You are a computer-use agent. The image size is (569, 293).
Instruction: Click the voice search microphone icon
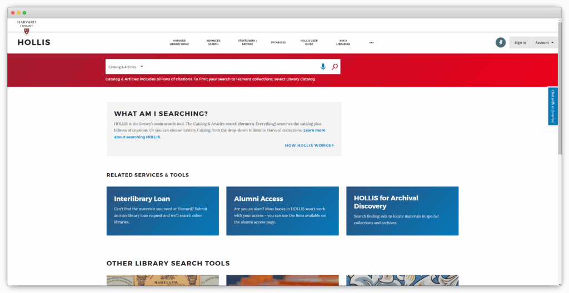[x=323, y=67]
